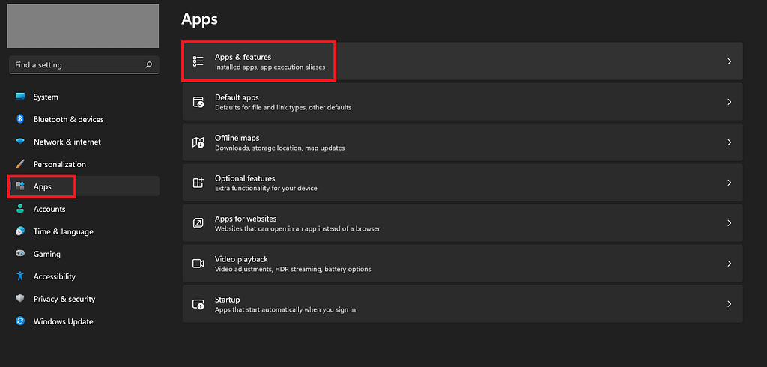Click the Bluetooth icon in sidebar
Image resolution: width=767 pixels, height=367 pixels.
coord(20,119)
